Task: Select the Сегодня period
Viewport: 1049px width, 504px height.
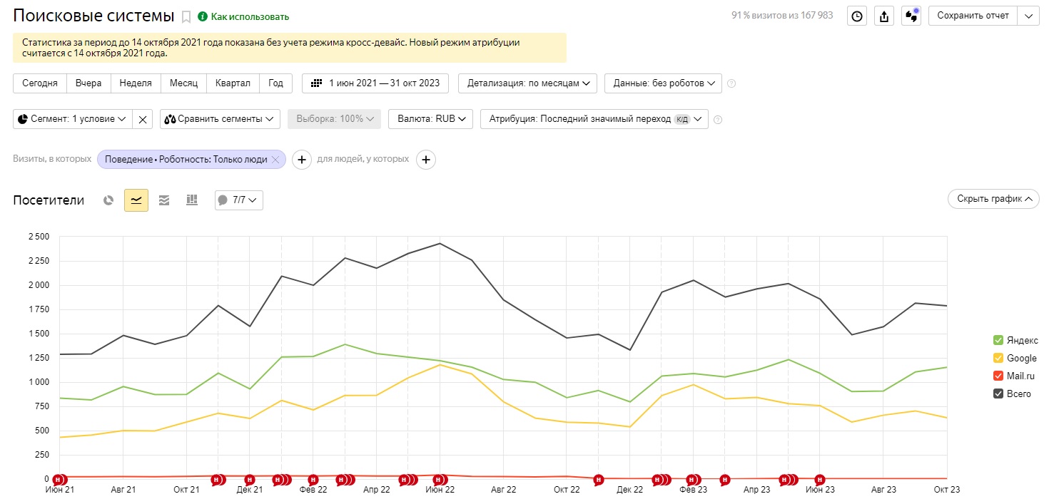Action: [x=40, y=83]
